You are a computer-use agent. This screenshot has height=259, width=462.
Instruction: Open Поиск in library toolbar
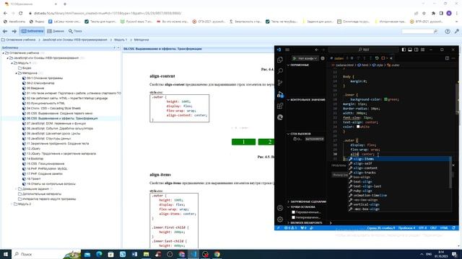click(75, 31)
